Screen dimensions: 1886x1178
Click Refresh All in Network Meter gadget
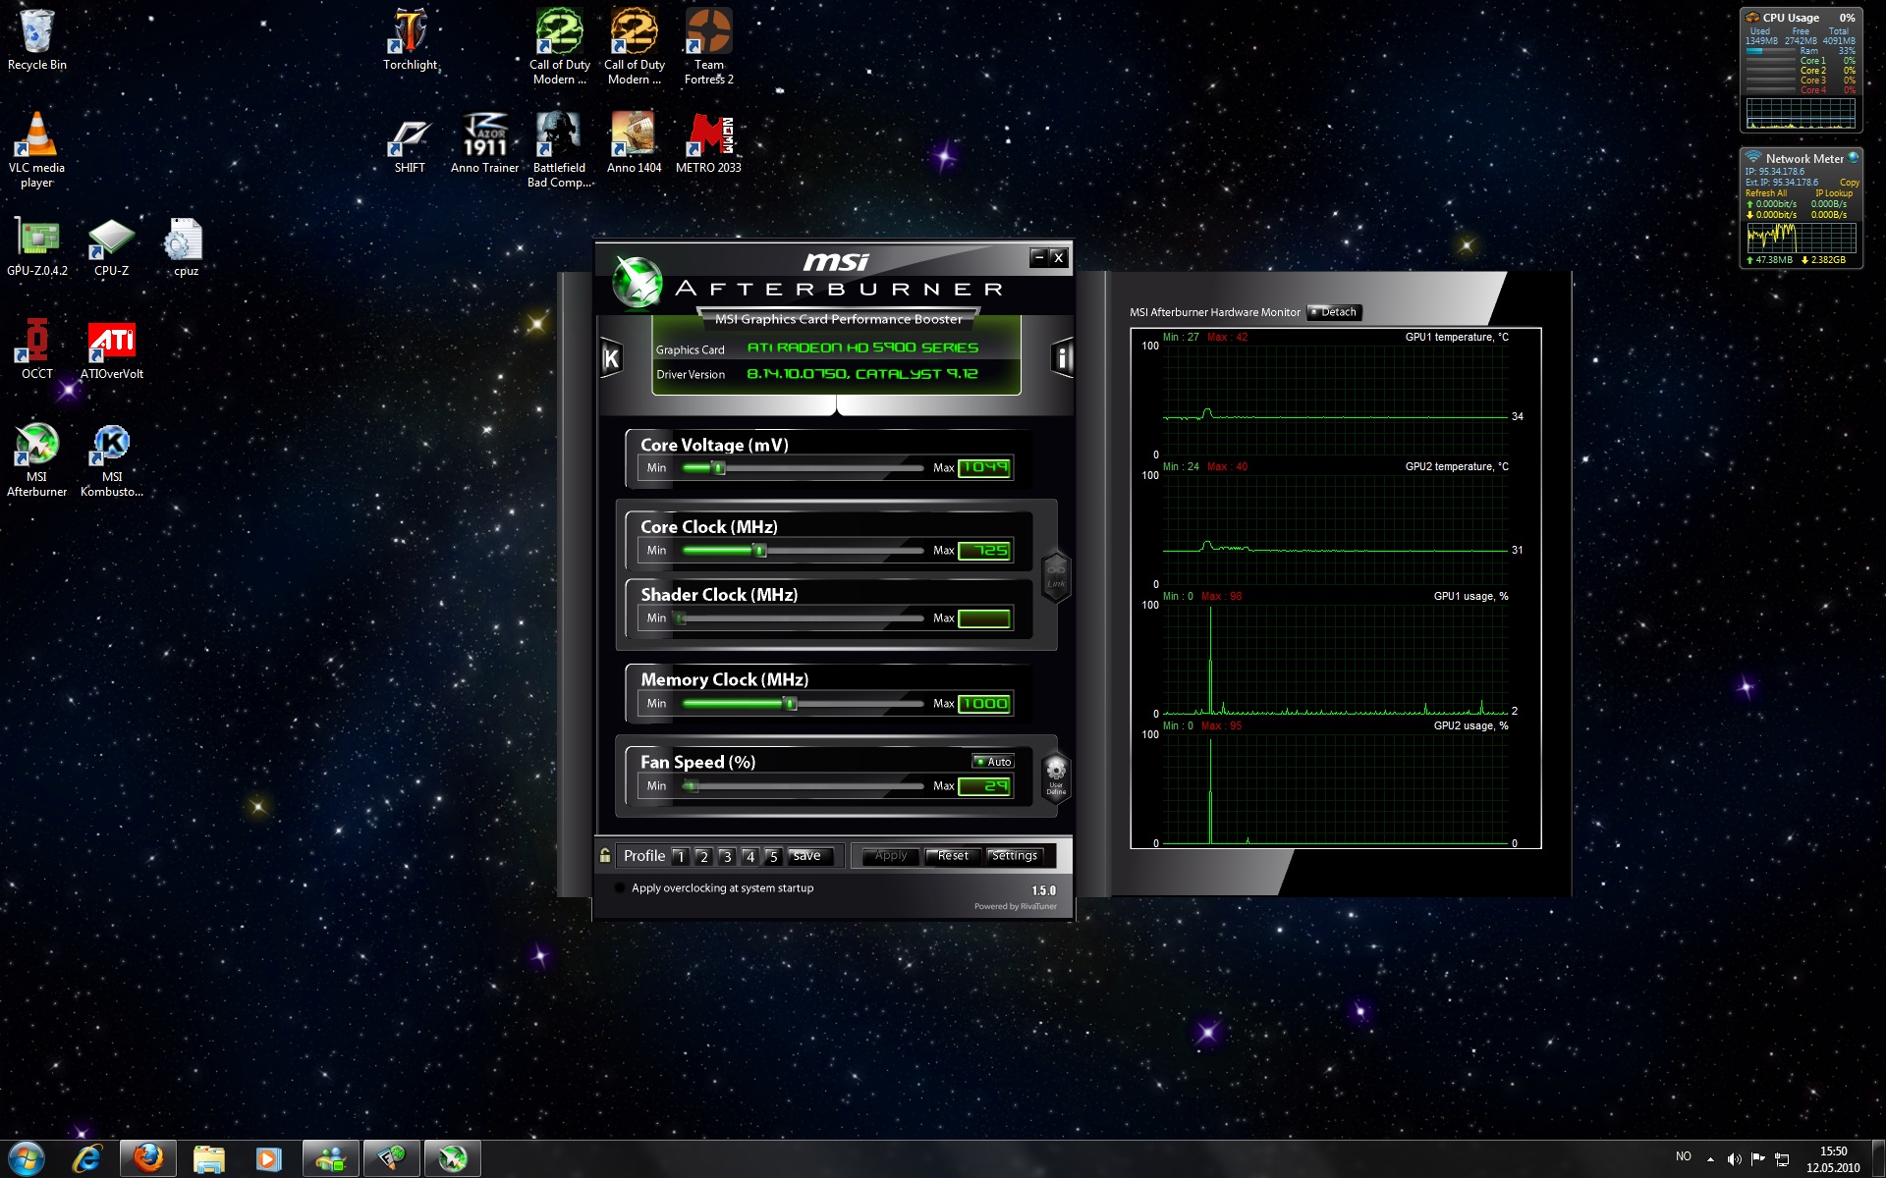[1765, 193]
